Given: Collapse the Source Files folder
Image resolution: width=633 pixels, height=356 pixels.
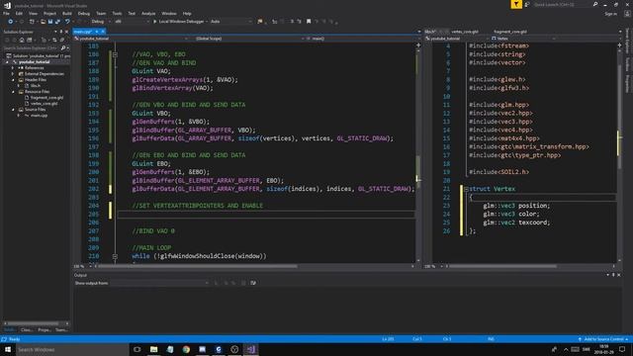Looking at the screenshot, I should [x=13, y=110].
